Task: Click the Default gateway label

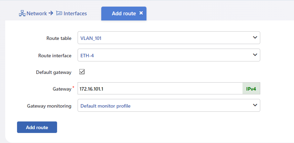Action: pyautogui.click(x=54, y=73)
